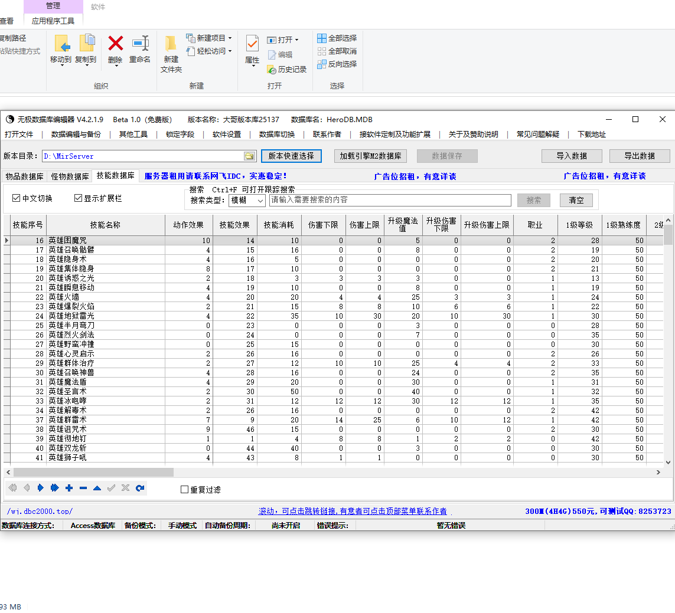This screenshot has height=613, width=675.
Task: Uncheck the 显示扩展栏 checkbox
Action: [x=78, y=198]
